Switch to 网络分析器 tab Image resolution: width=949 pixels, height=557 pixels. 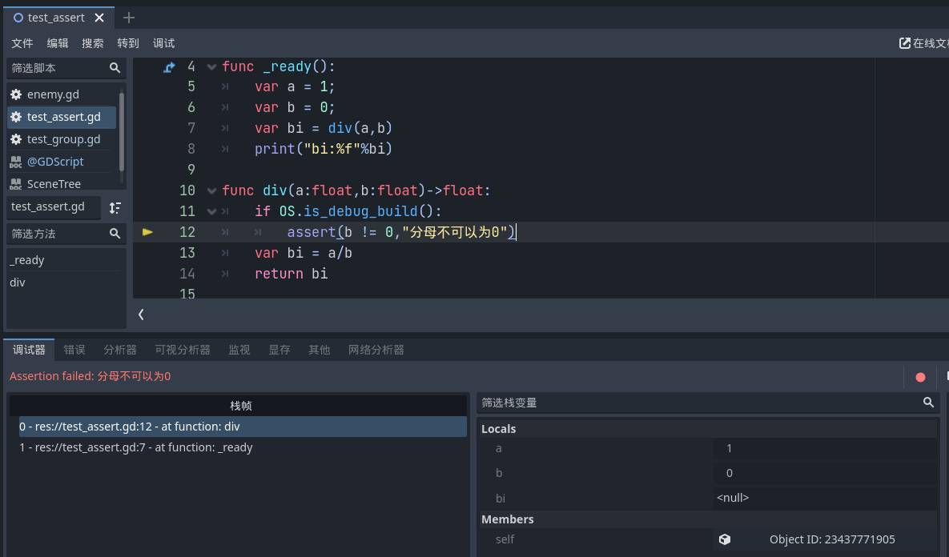click(x=376, y=350)
